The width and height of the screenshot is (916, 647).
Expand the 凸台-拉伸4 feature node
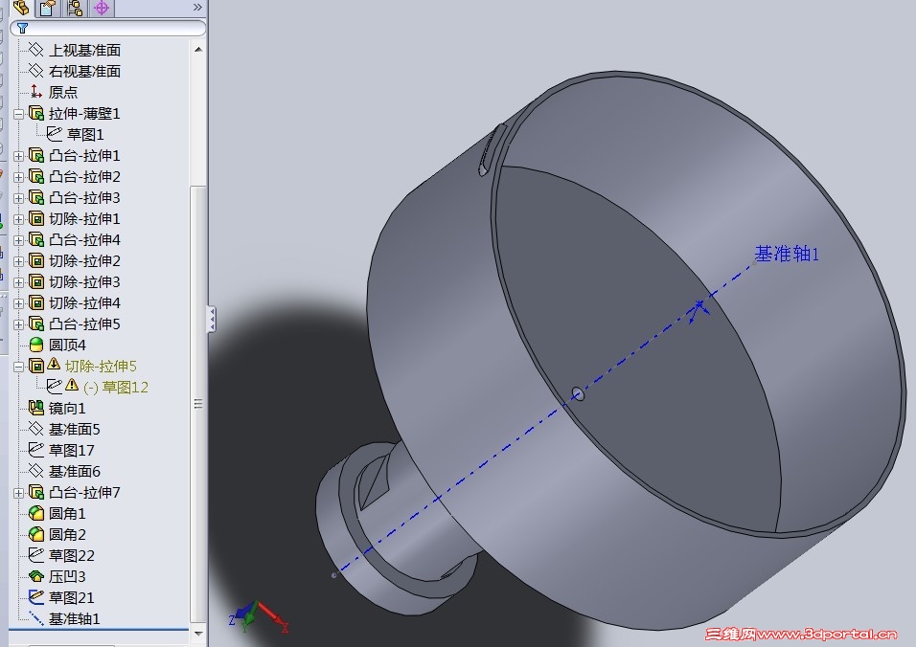pyautogui.click(x=19, y=240)
